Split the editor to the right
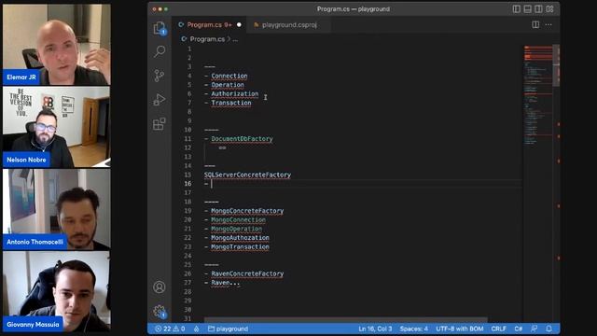The width and height of the screenshot is (597, 336). coord(535,25)
